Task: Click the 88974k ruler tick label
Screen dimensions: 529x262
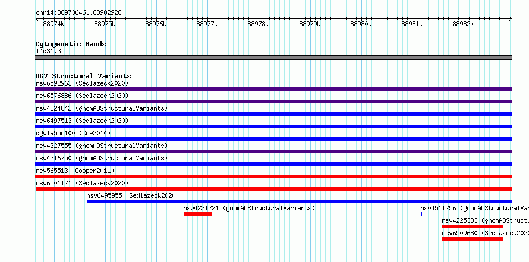Action: click(53, 24)
